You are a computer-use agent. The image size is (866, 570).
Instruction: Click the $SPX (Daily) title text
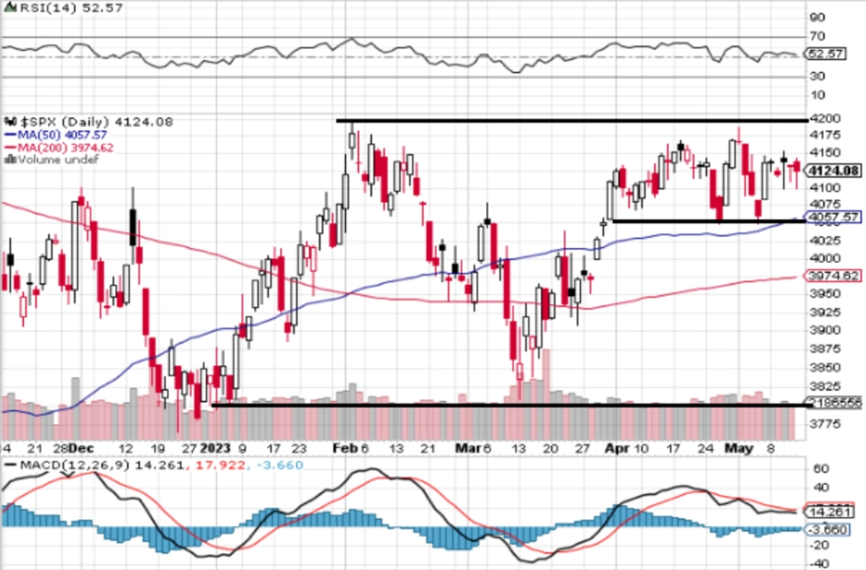[x=64, y=122]
